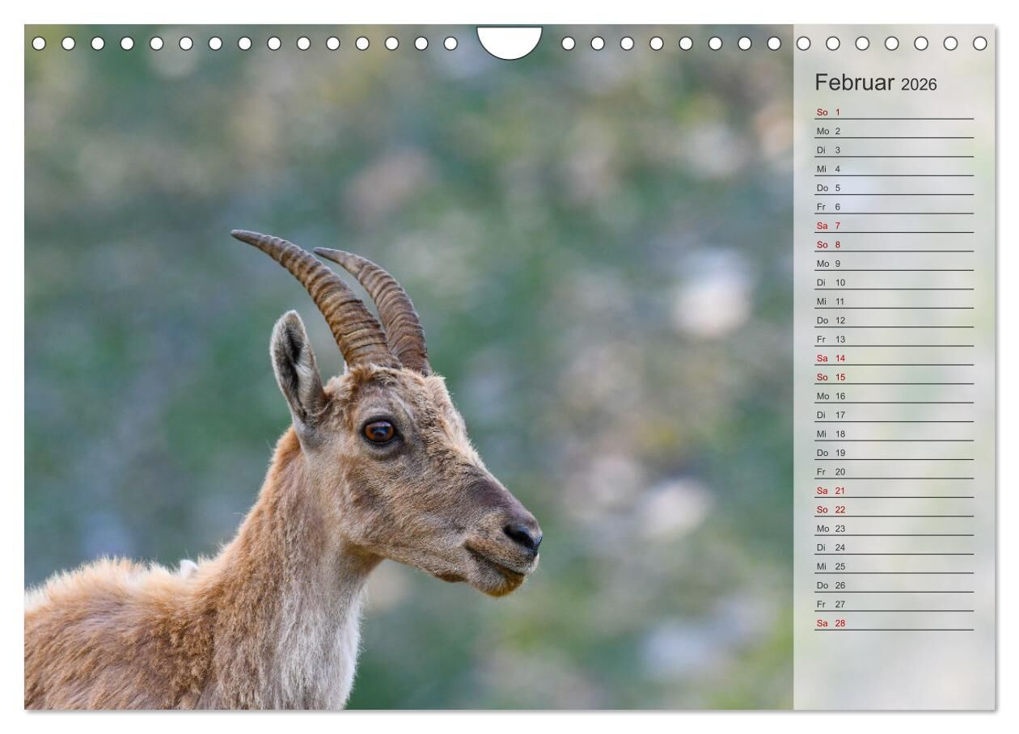Click the Fr 13 entry line
This screenshot has height=734, width=1019.
coord(894,339)
